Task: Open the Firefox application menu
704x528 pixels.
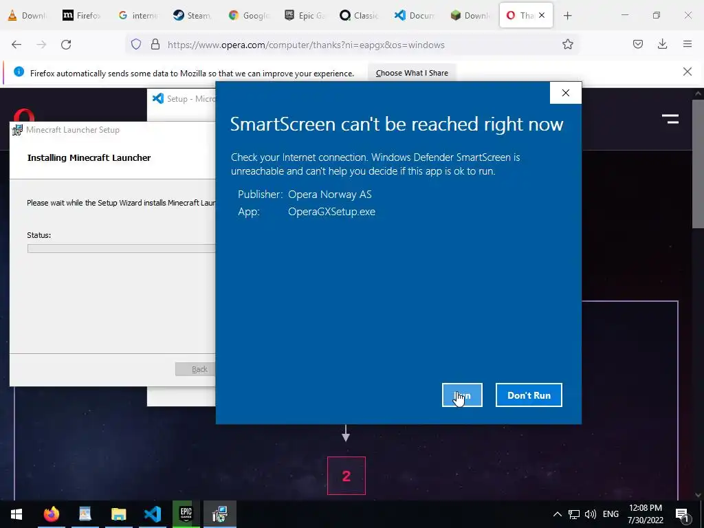Action: (x=687, y=45)
